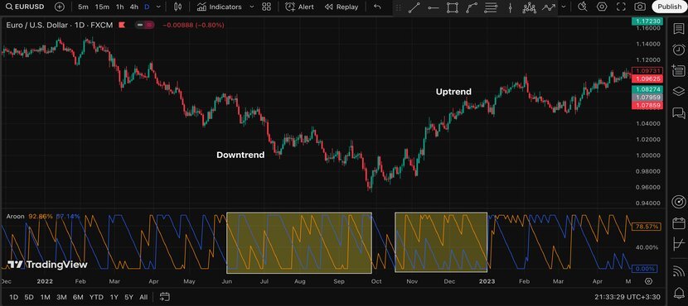This screenshot has height=306, width=688.
Task: Open the target/screener icon in right sidebar
Action: pos(678,202)
